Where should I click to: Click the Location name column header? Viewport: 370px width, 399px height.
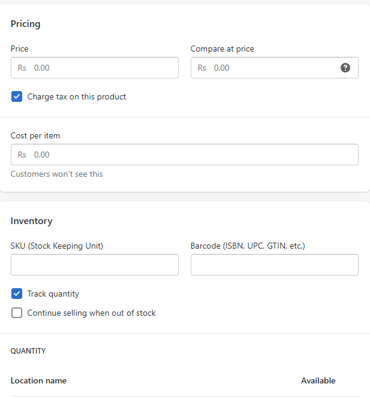[38, 380]
